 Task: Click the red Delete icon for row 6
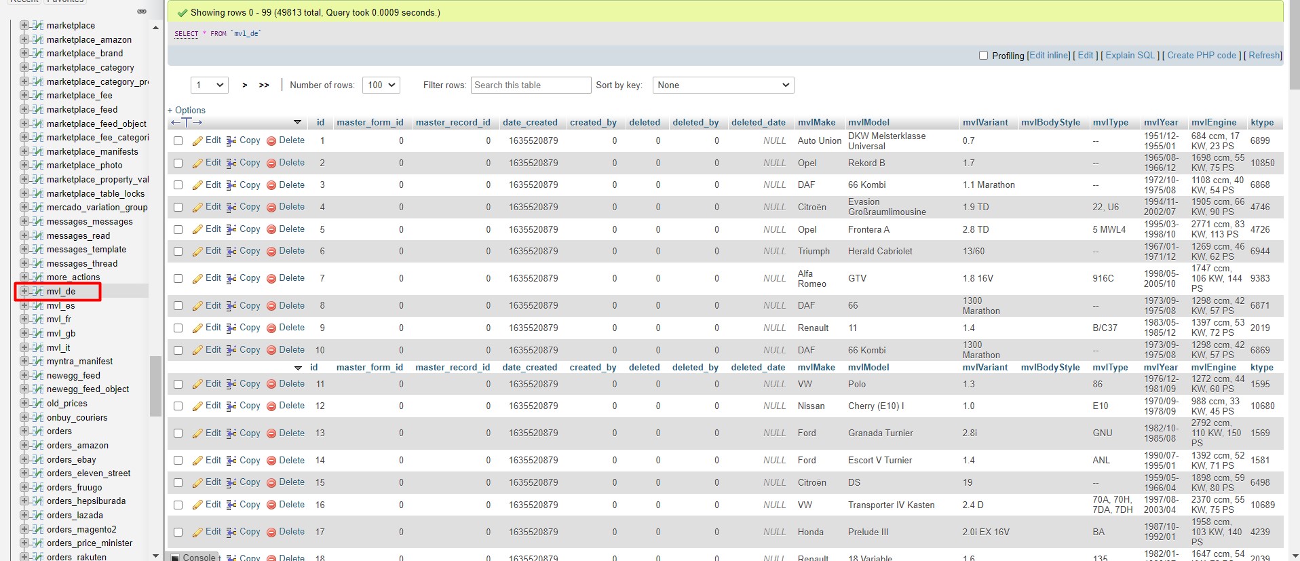pos(271,251)
